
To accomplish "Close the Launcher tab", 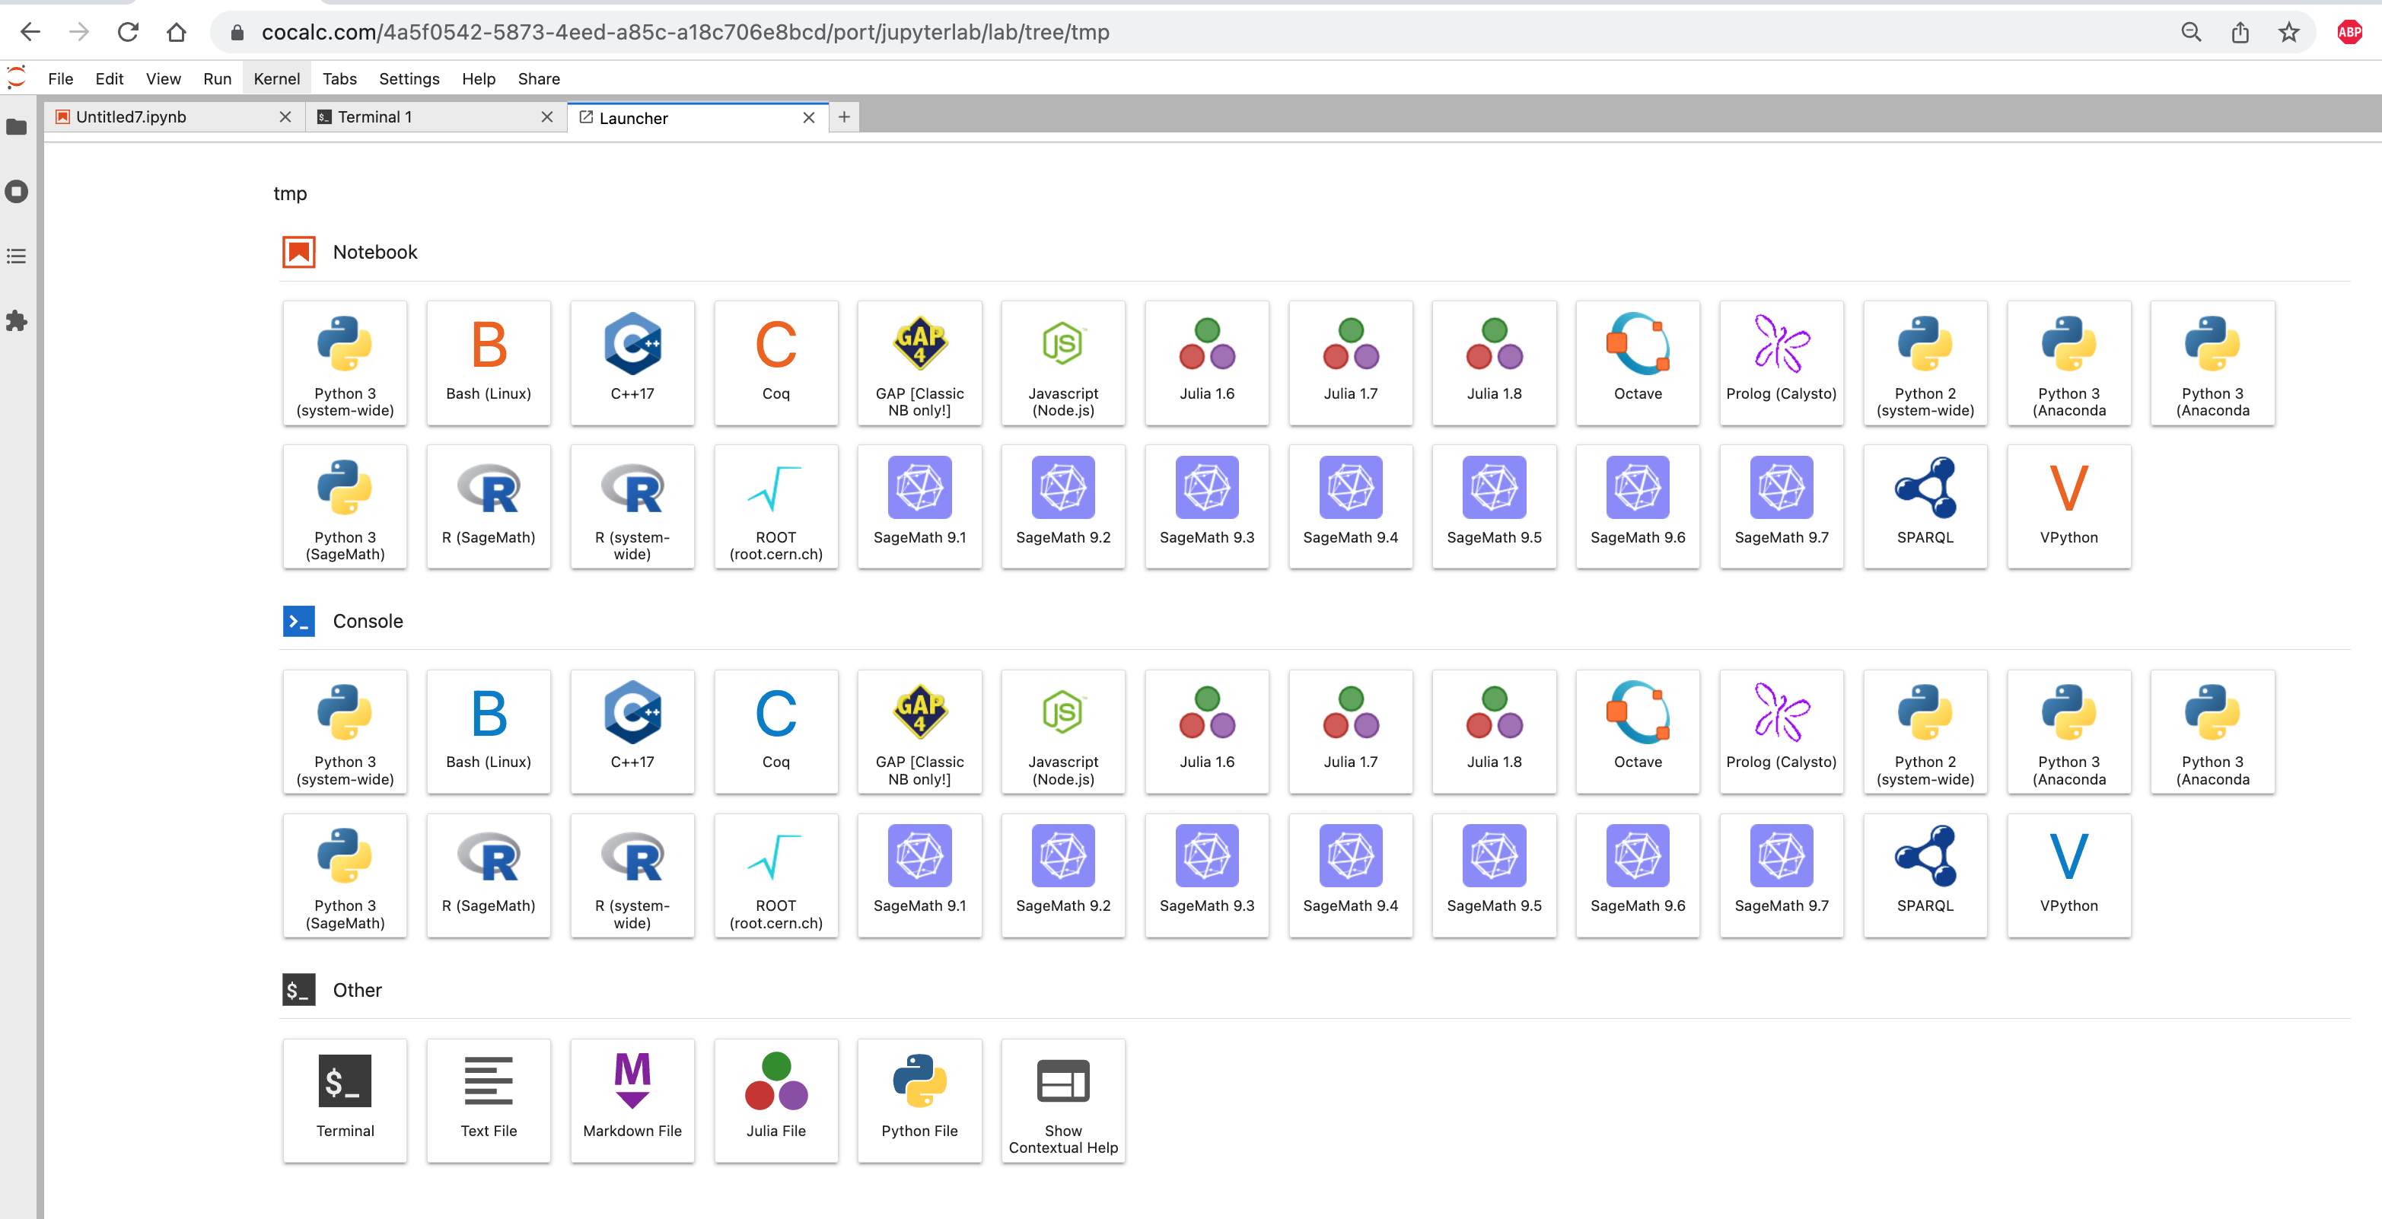I will pos(808,117).
